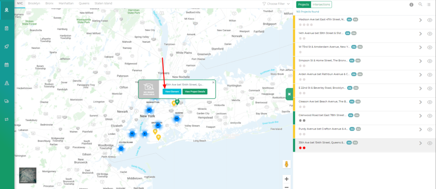This screenshot has height=189, width=436.
Task: Click the View Element button
Action: (172, 91)
